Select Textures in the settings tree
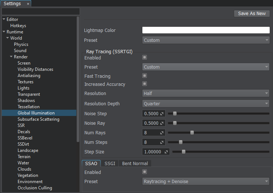The image size is (273, 193). (25, 82)
